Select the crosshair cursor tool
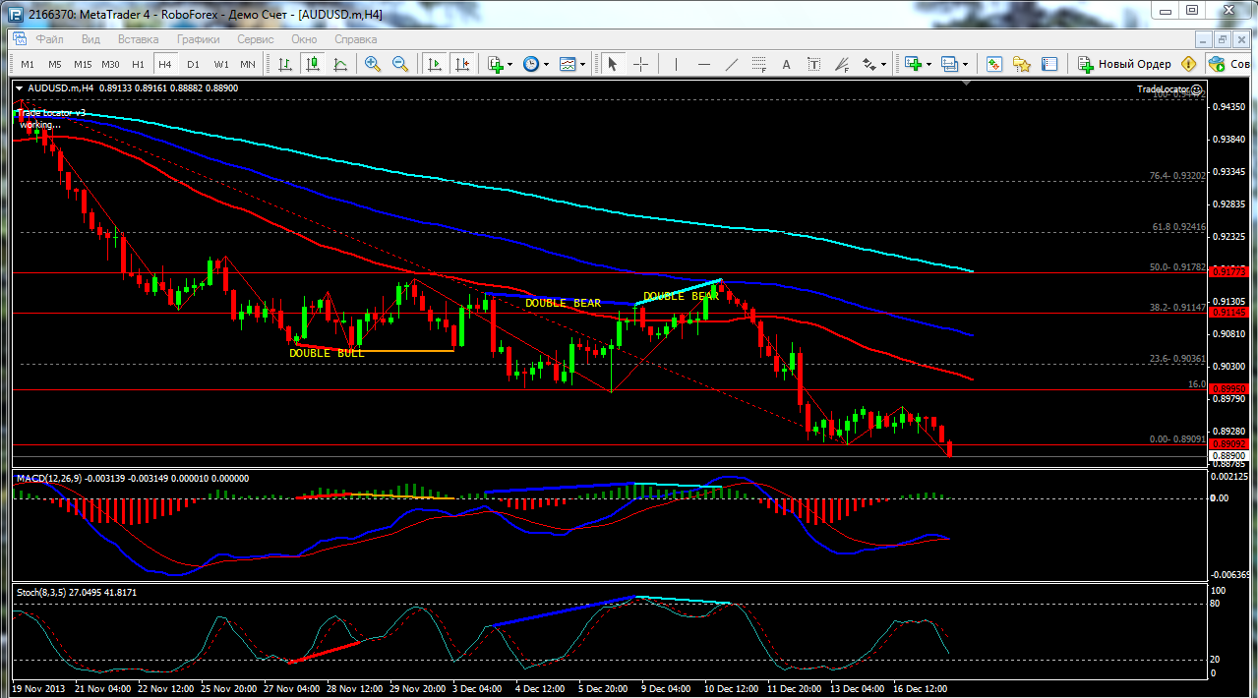This screenshot has height=698, width=1258. 640,64
